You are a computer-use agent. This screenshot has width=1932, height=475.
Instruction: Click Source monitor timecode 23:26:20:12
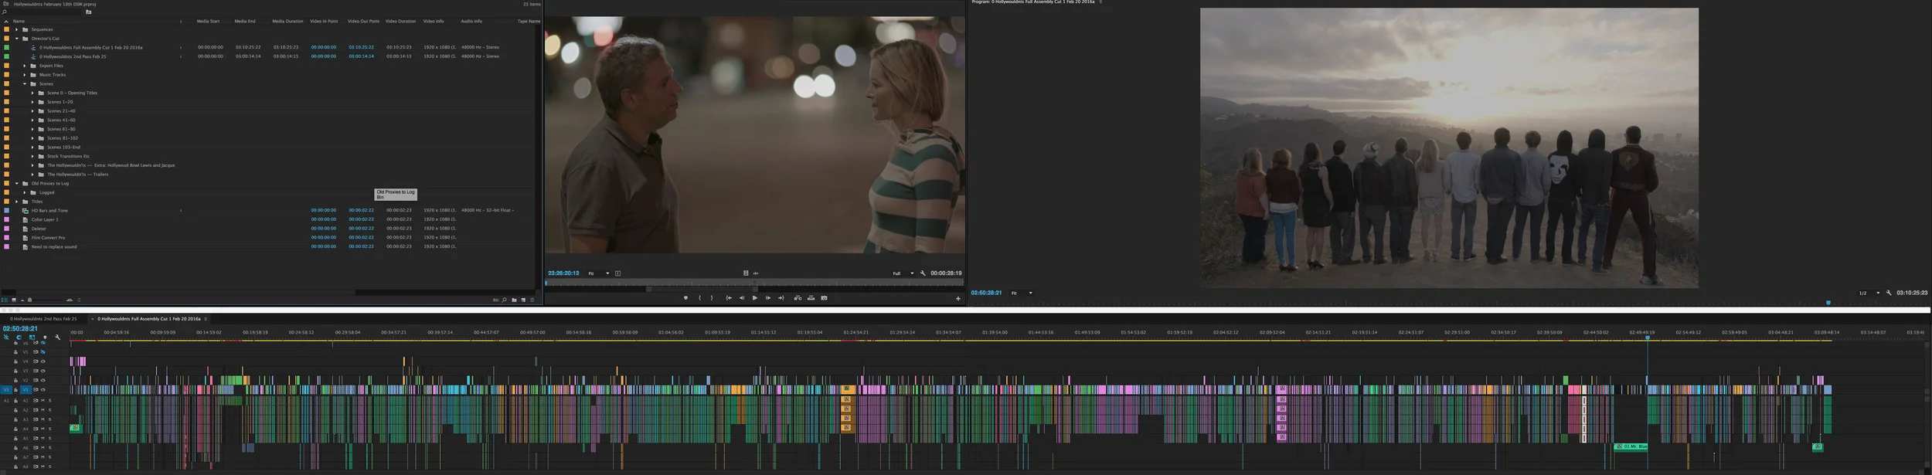pyautogui.click(x=563, y=273)
